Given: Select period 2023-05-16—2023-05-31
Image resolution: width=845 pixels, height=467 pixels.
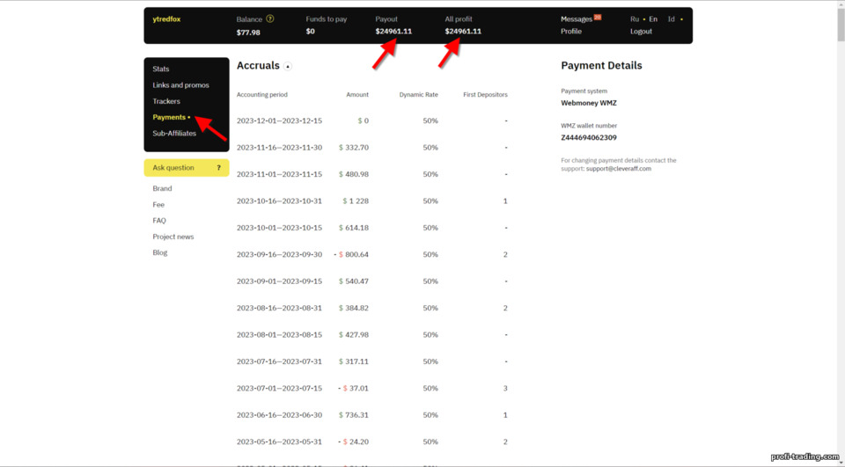Looking at the screenshot, I should point(279,441).
